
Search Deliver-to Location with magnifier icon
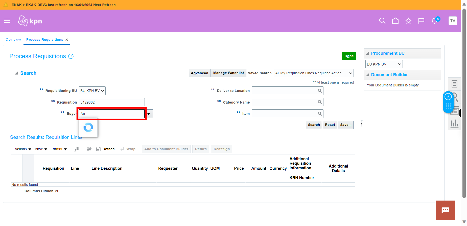tap(320, 91)
